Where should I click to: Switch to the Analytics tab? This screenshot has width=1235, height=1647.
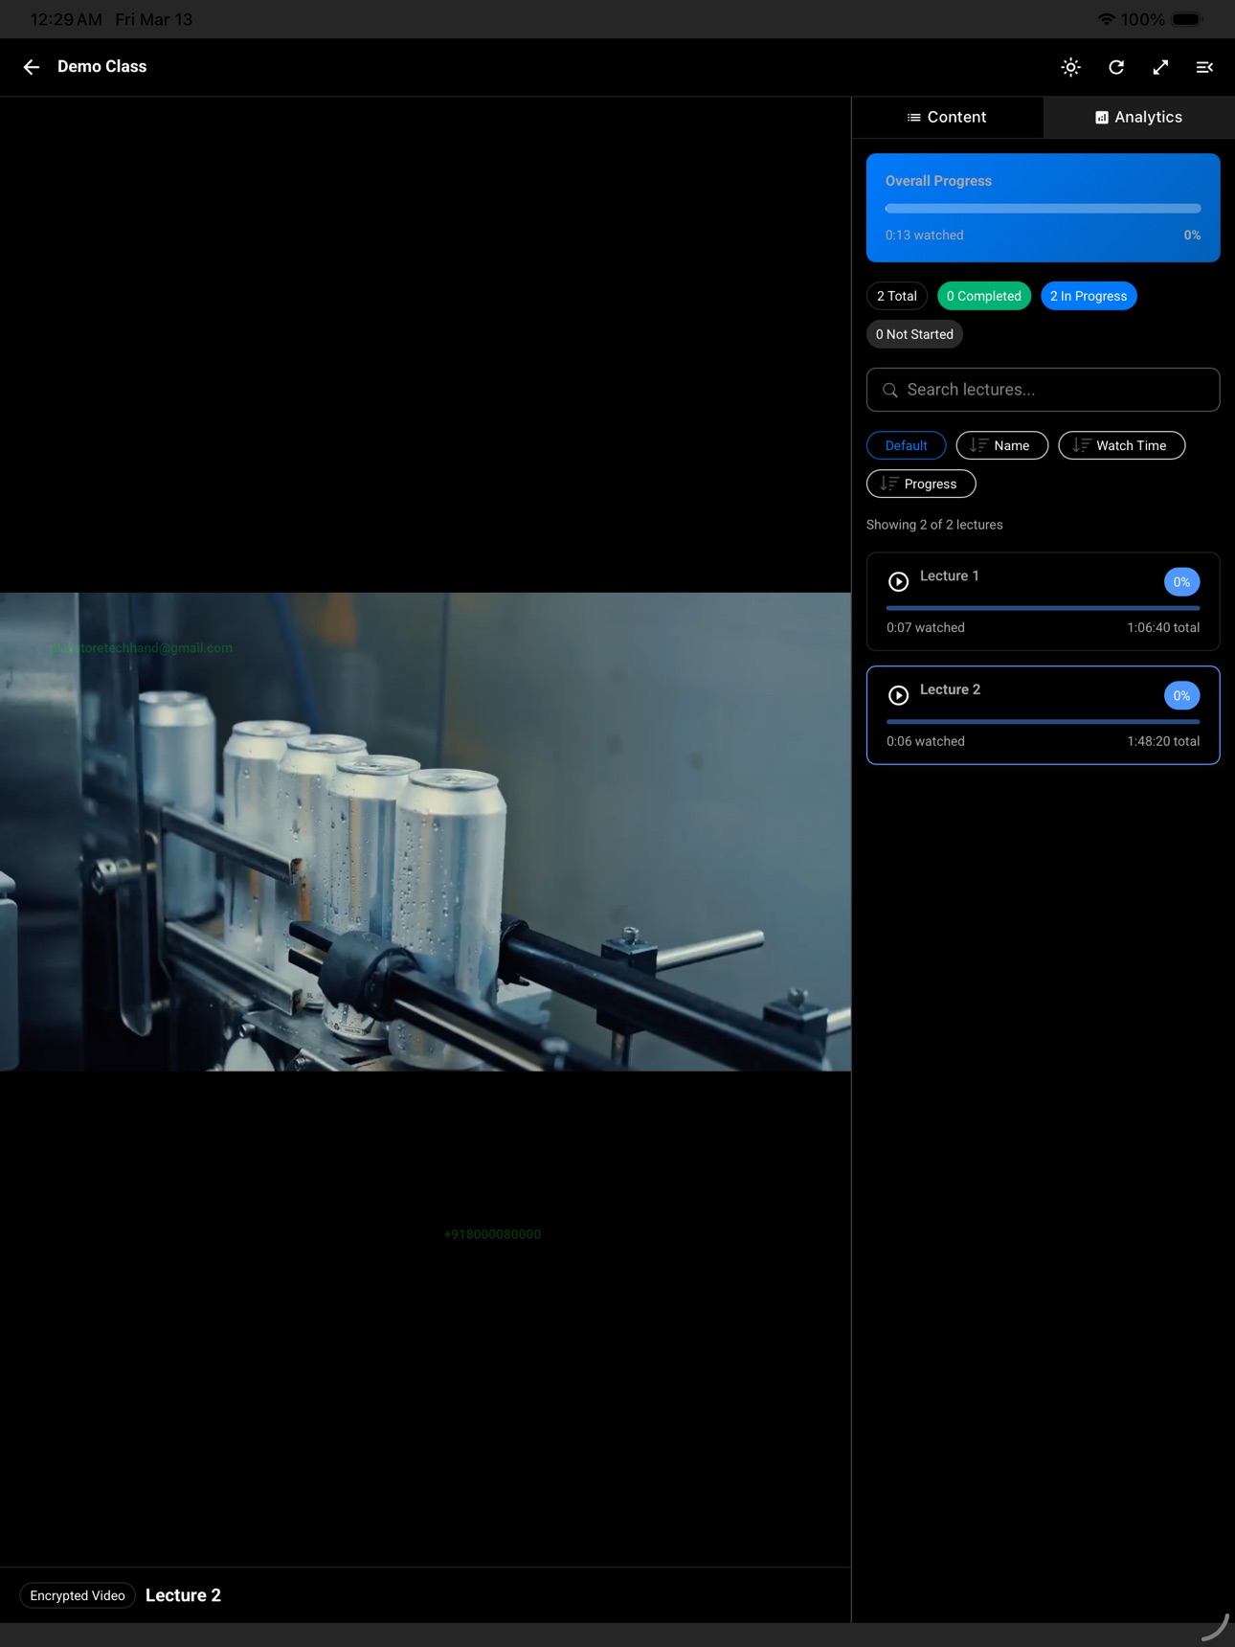coord(1139,117)
